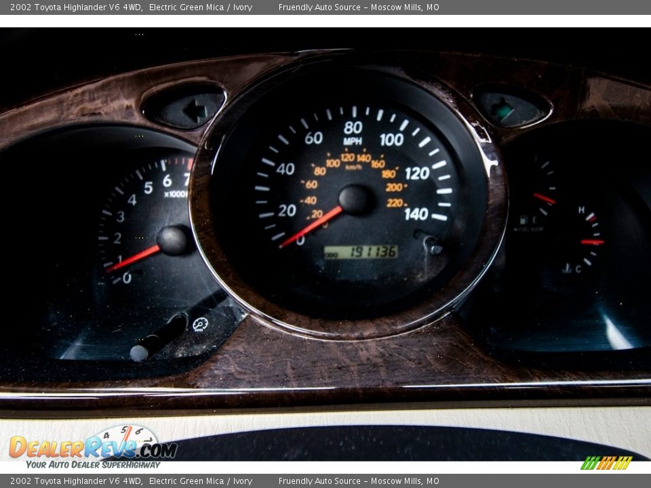Click the striped green-orange-yellow logo
Screen dimensions: 651x488
(606, 463)
